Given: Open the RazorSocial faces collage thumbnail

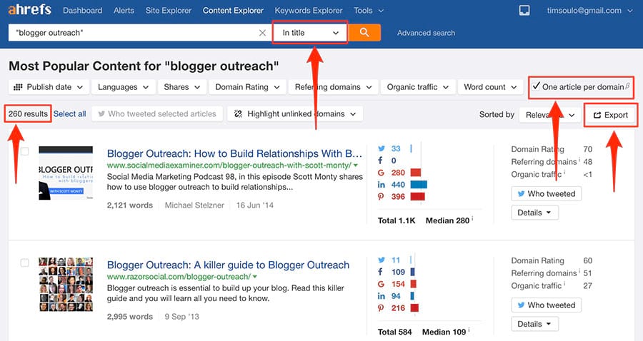Looking at the screenshot, I should 66,285.
